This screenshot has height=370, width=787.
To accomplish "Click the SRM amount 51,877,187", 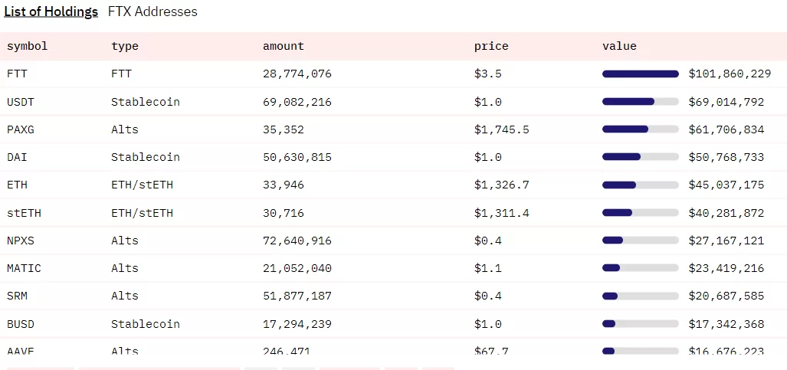I will coord(297,296).
